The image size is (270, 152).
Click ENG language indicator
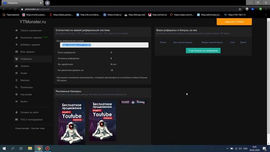(x=246, y=149)
